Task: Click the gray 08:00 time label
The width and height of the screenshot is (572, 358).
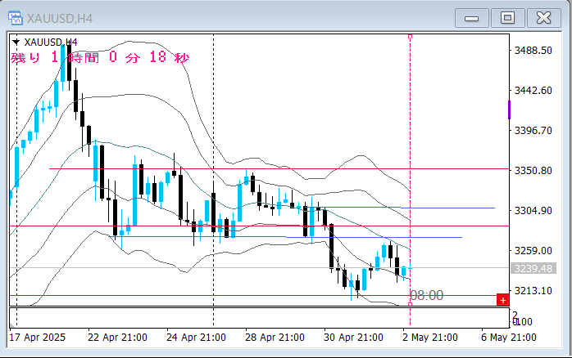Action: pyautogui.click(x=426, y=295)
